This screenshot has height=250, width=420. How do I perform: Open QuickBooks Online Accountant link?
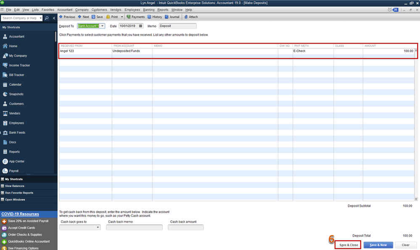(x=29, y=242)
